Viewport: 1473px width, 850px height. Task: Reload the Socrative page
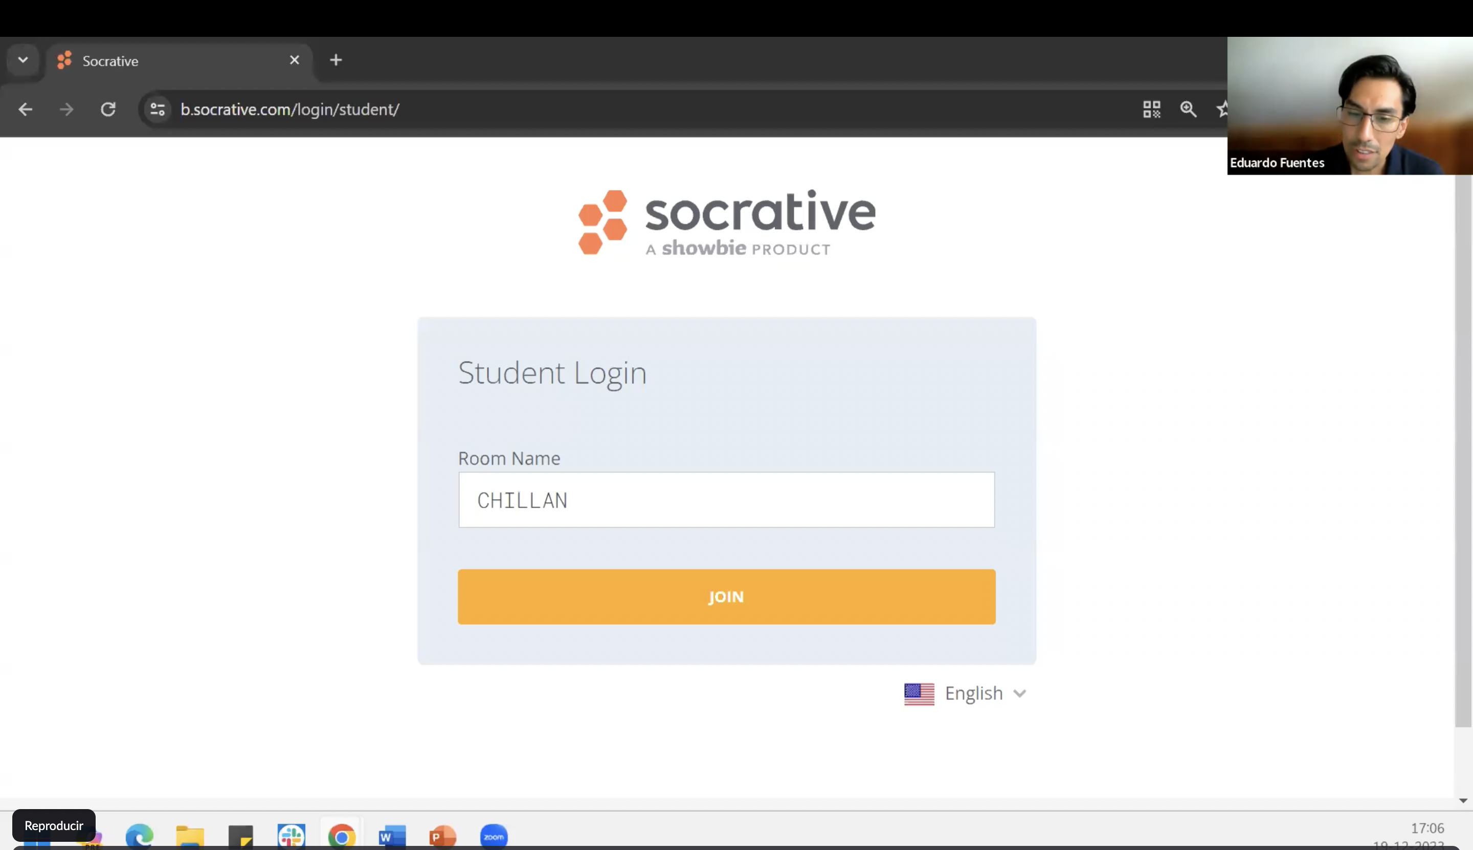pos(108,109)
